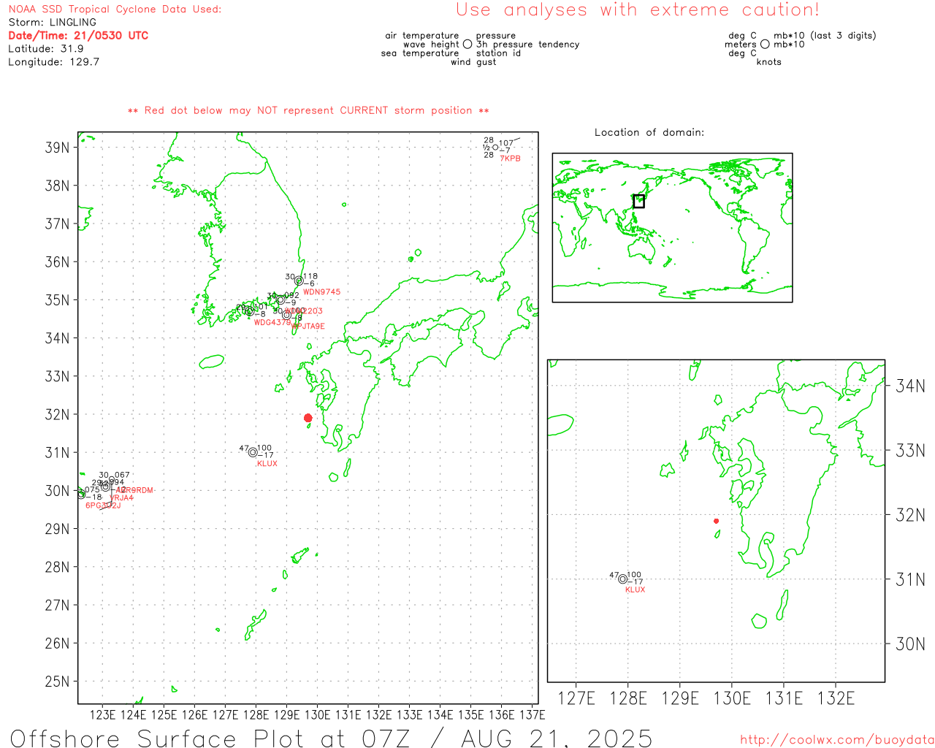The height and width of the screenshot is (748, 935).
Task: Click red KLUX label on main map
Action: point(267,464)
